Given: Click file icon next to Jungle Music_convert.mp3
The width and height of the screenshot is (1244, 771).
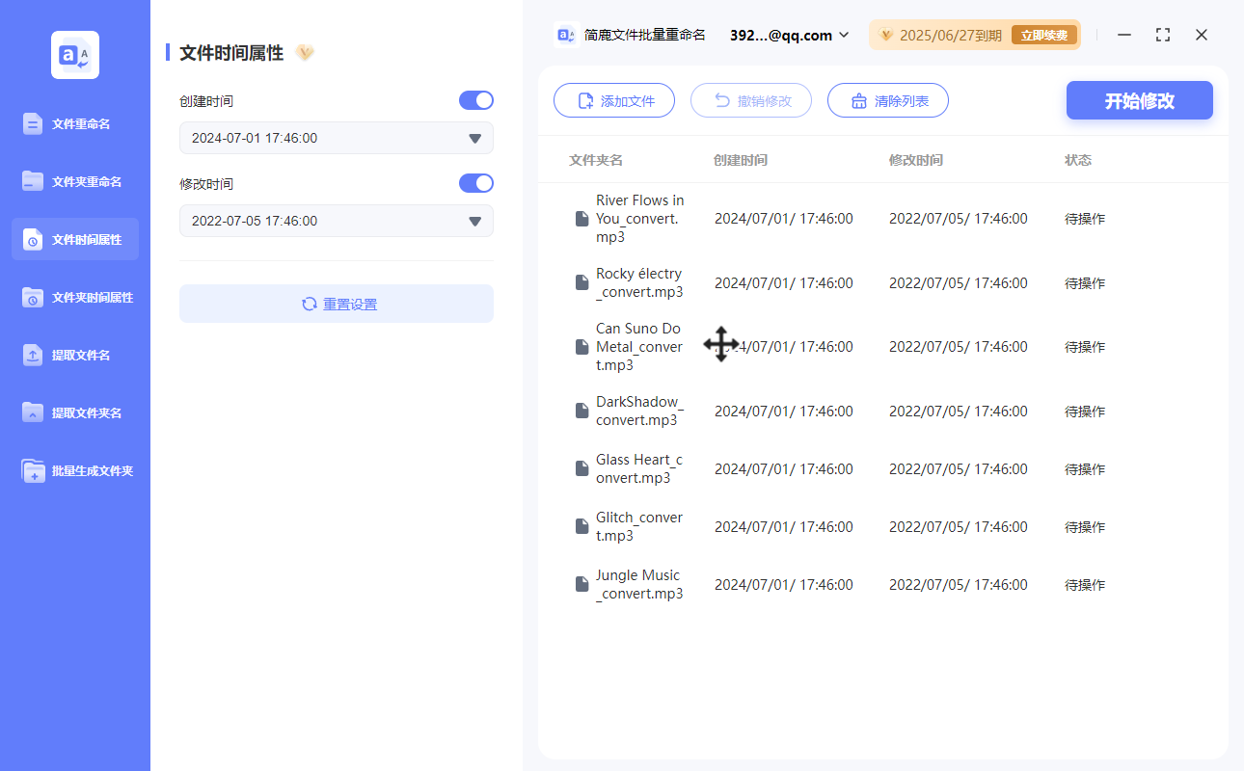Looking at the screenshot, I should pos(581,584).
